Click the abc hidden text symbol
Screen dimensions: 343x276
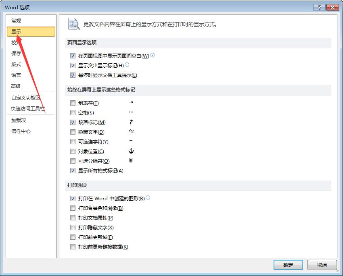[131, 131]
